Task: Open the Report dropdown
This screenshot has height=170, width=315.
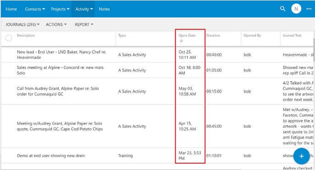Action: 84,24
